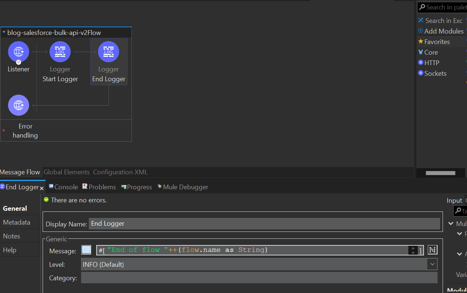
Task: Click the up stepper arrow in the Message field
Action: point(413,248)
